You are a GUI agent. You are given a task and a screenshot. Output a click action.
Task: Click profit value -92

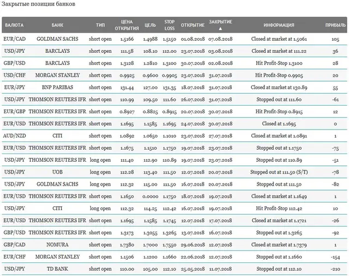(x=335, y=233)
